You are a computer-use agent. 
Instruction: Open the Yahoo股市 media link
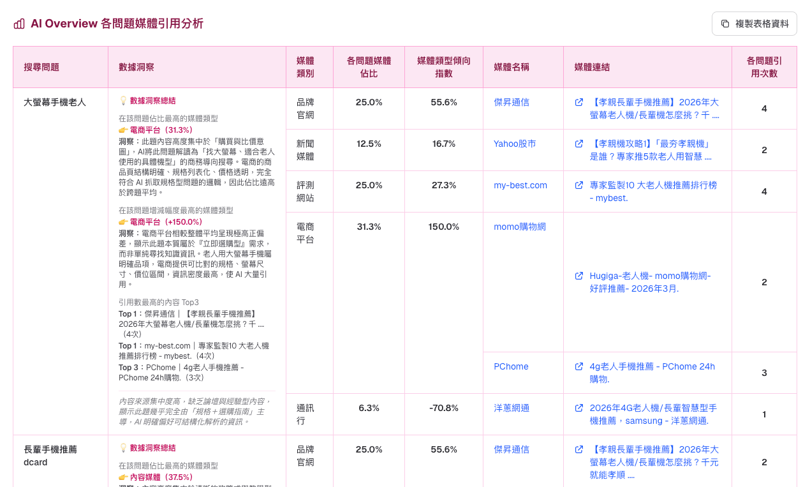515,144
